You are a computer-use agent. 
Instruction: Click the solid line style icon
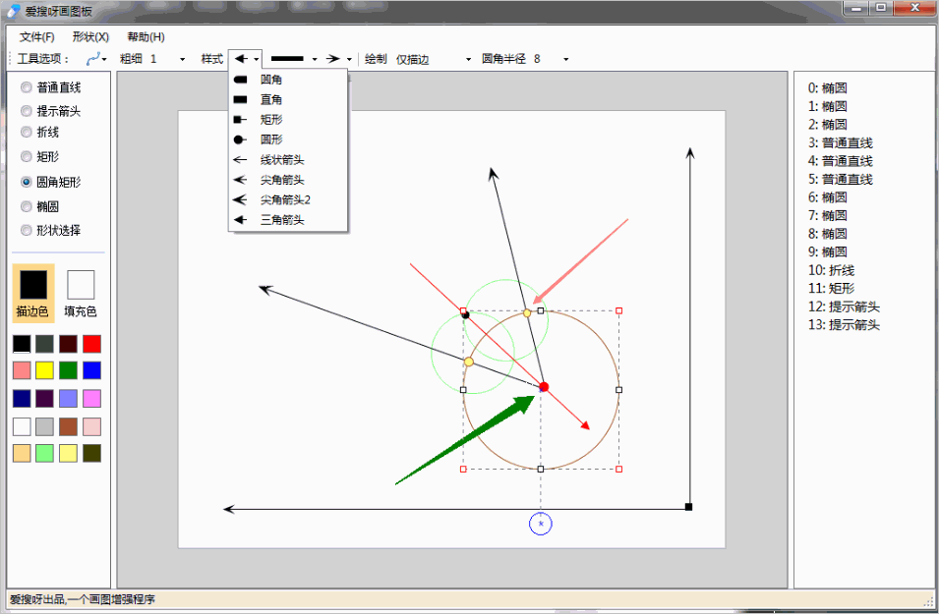(x=287, y=59)
